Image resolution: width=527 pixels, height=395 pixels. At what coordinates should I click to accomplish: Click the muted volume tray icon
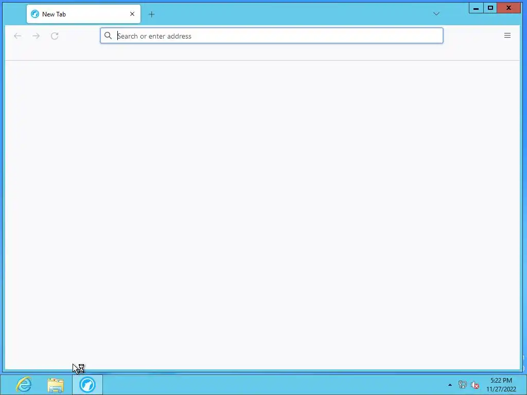point(475,385)
